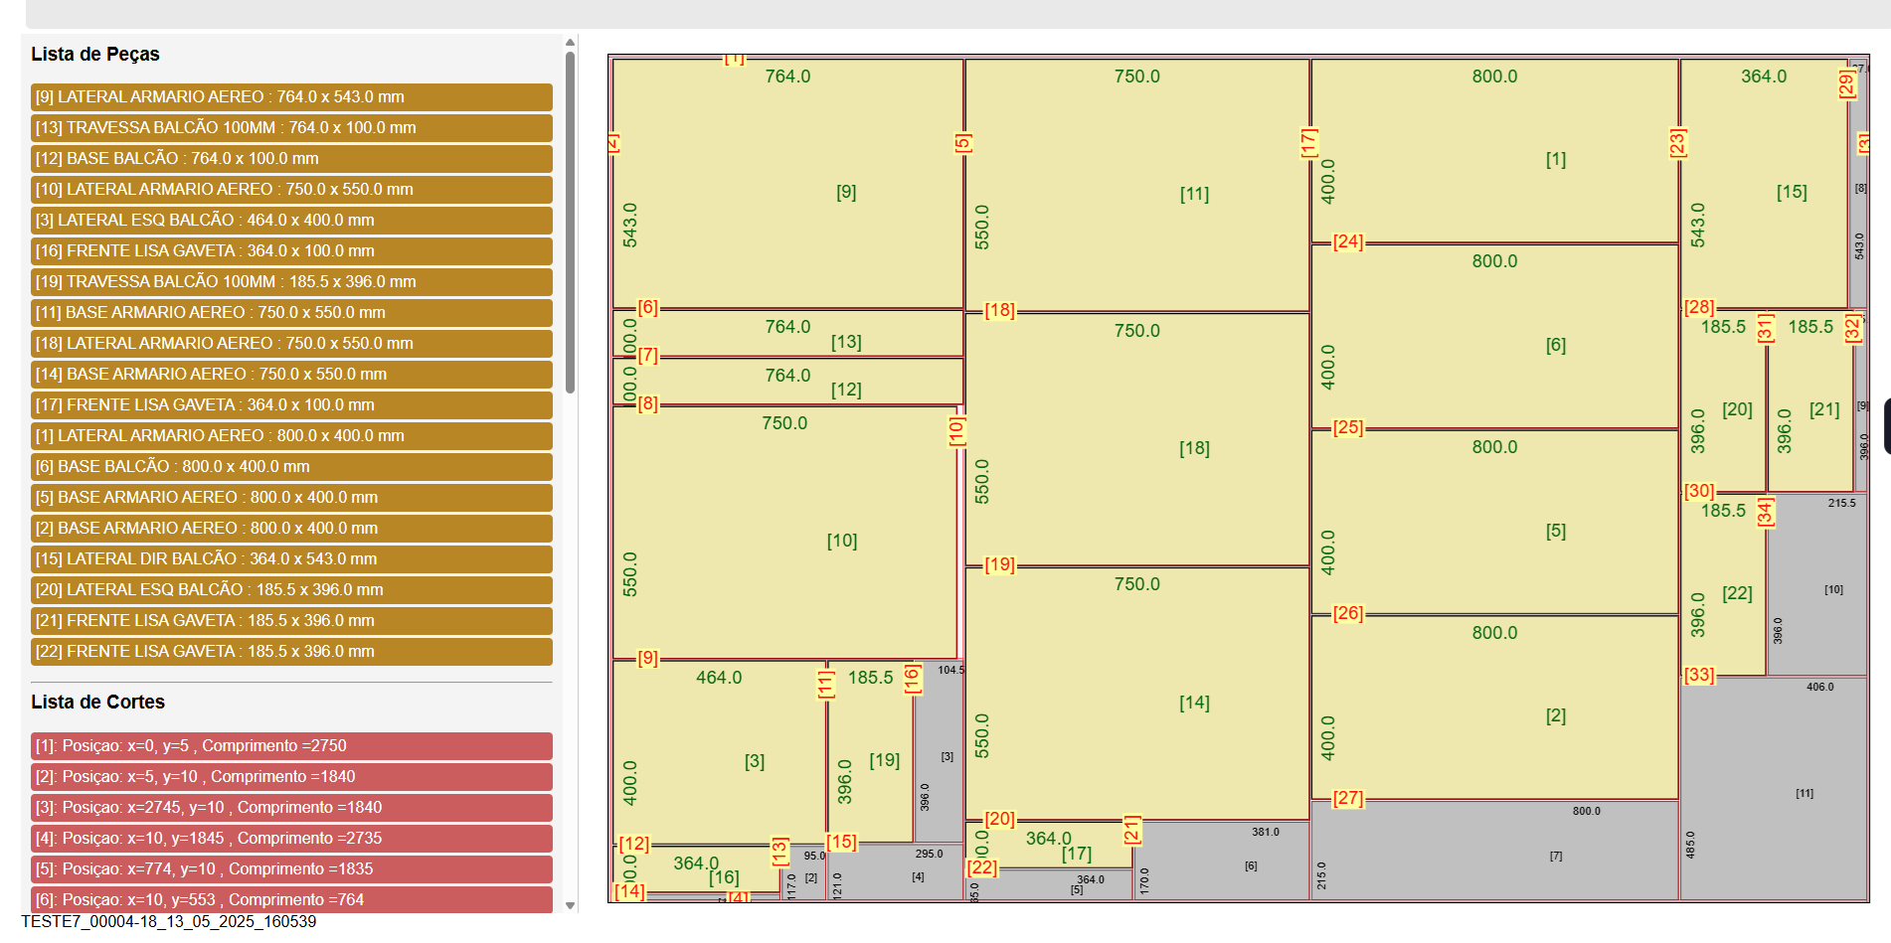1891x943 pixels.
Task: Select "[6] BASE BALCÃO" parts entry
Action: click(x=291, y=467)
